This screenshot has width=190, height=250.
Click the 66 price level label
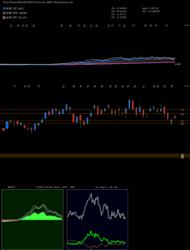tap(182, 114)
